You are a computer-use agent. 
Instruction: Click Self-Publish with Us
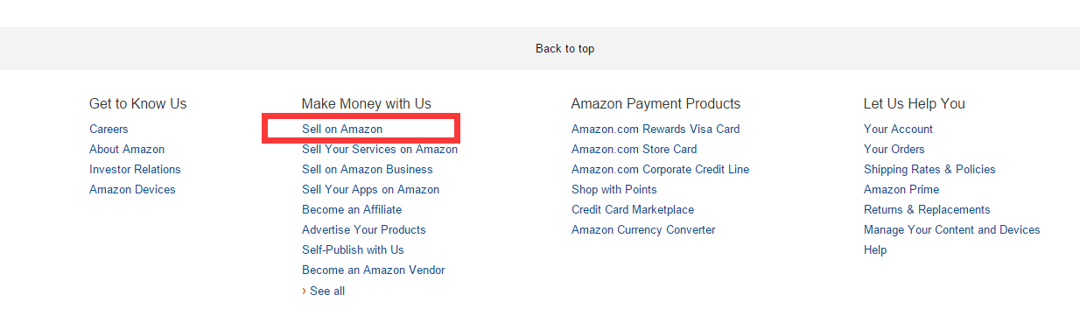pos(353,249)
